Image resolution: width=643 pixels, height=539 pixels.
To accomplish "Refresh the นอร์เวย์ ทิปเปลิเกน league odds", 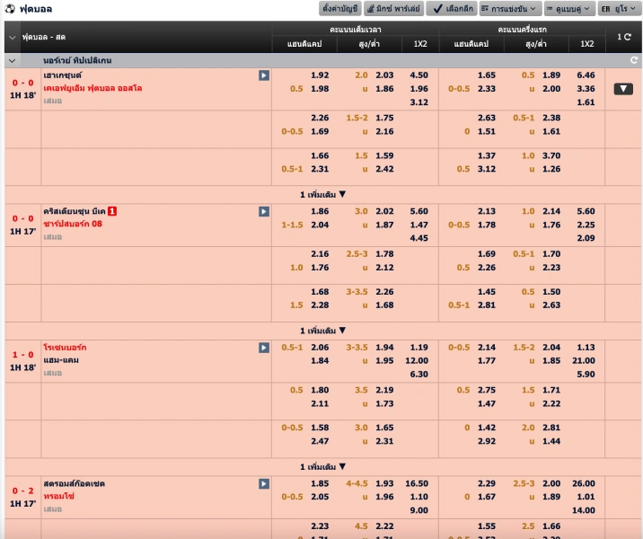I will pyautogui.click(x=634, y=60).
